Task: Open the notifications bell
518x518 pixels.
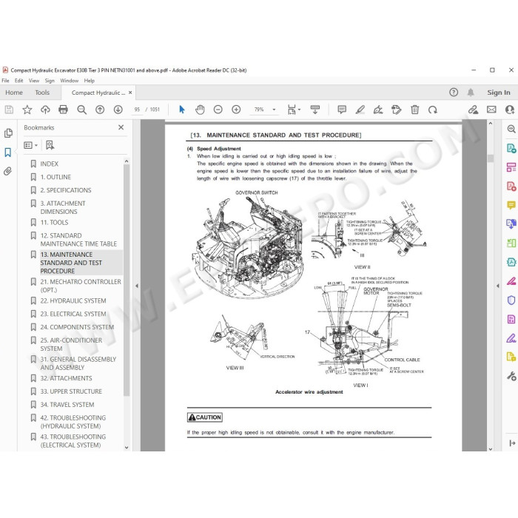Action: pyautogui.click(x=471, y=92)
